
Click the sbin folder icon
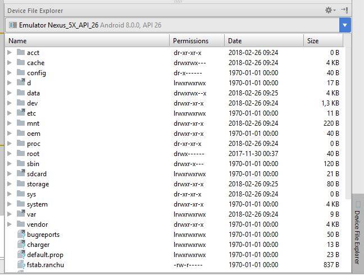(x=21, y=163)
